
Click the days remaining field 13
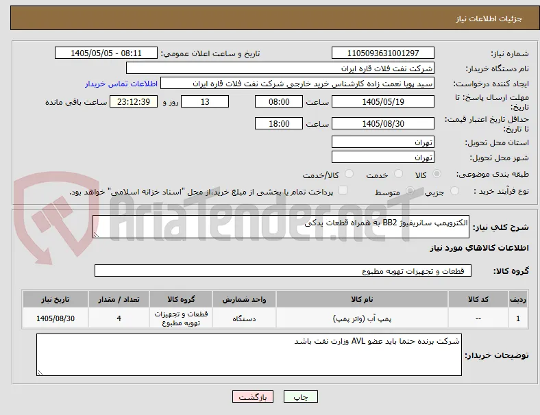click(205, 102)
